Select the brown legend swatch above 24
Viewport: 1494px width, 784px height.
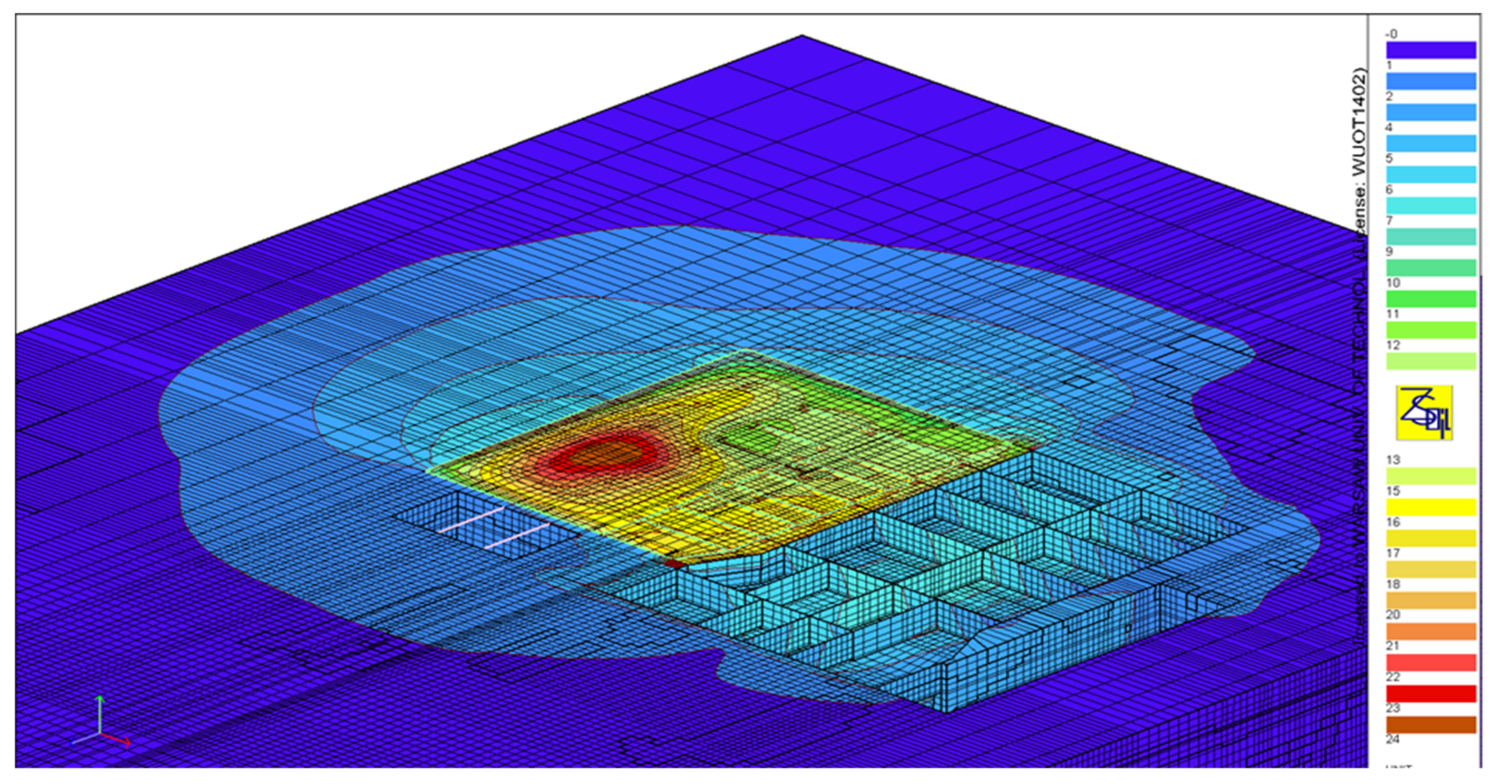[1431, 725]
